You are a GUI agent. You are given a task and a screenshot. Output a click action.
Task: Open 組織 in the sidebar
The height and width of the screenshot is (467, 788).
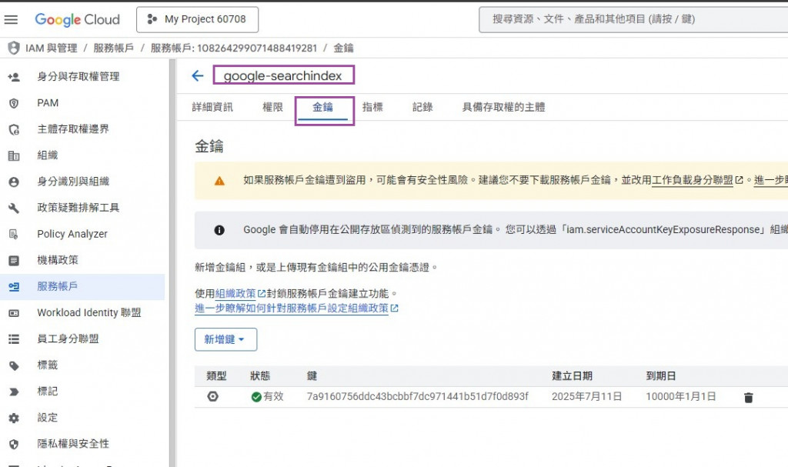pyautogui.click(x=47, y=155)
